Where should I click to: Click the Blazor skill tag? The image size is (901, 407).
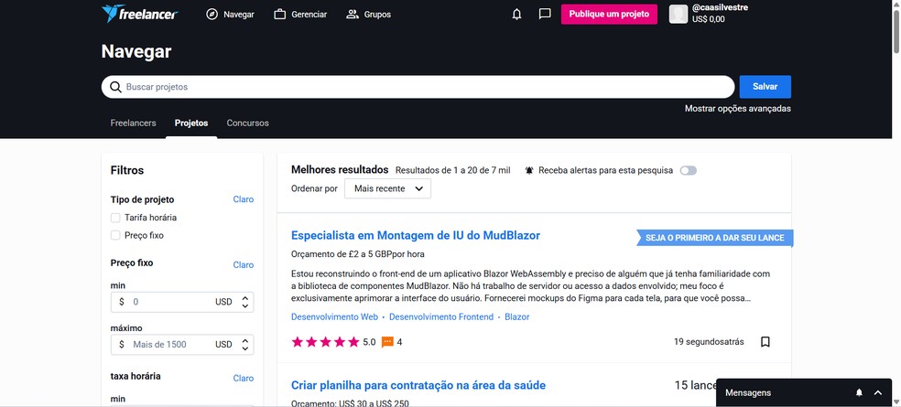[x=517, y=316]
